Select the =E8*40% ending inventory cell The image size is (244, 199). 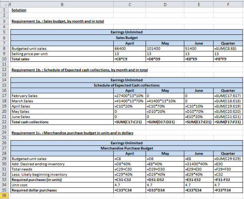click(x=165, y=164)
